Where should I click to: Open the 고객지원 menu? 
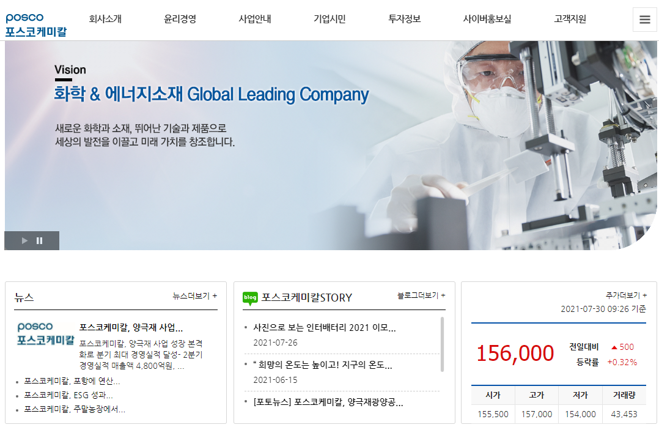point(570,19)
